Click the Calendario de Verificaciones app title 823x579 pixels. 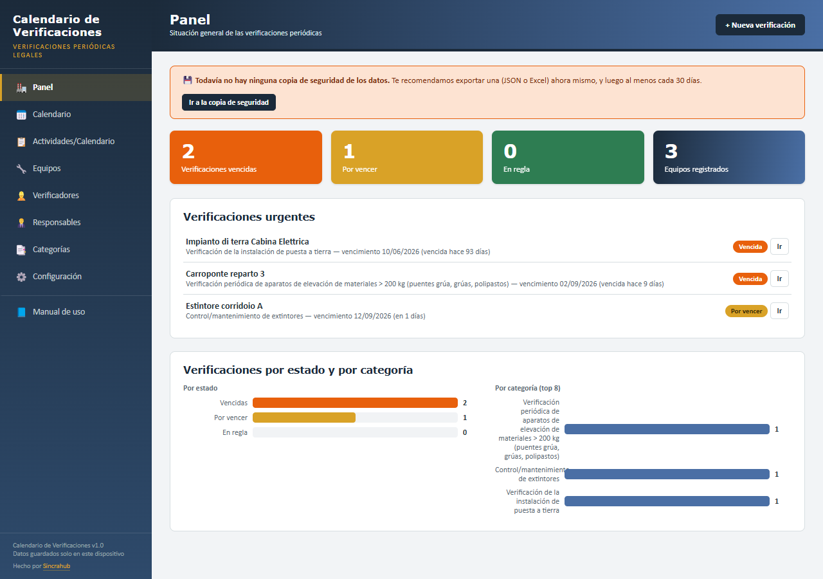[x=57, y=26]
